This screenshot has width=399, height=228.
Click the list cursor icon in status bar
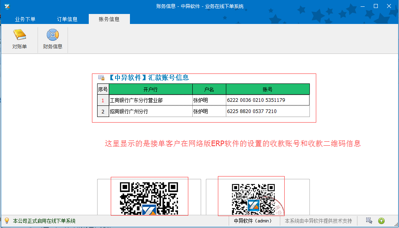pyautogui.click(x=369, y=221)
